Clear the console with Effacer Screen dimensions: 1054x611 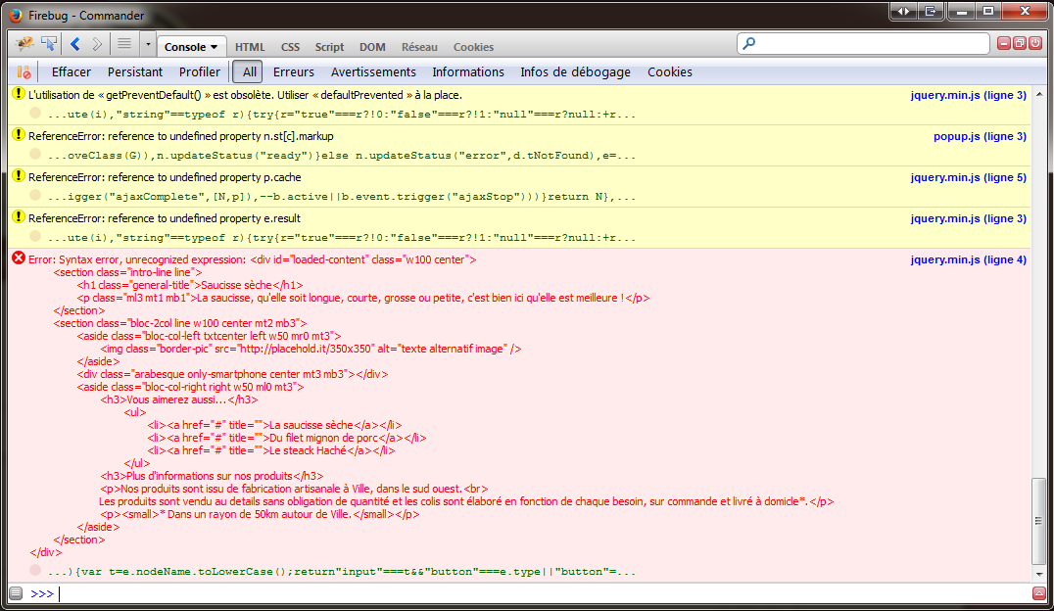[x=71, y=71]
